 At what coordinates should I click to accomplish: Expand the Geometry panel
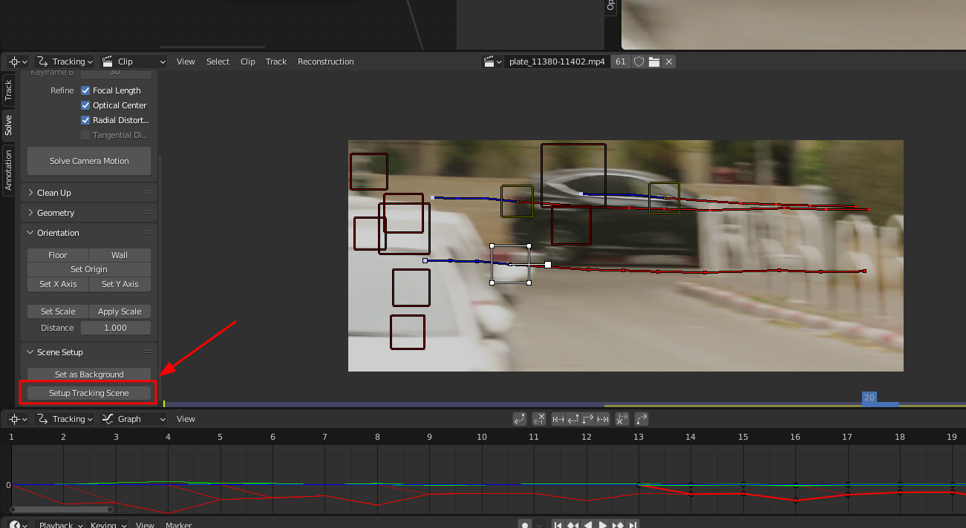[x=56, y=213]
